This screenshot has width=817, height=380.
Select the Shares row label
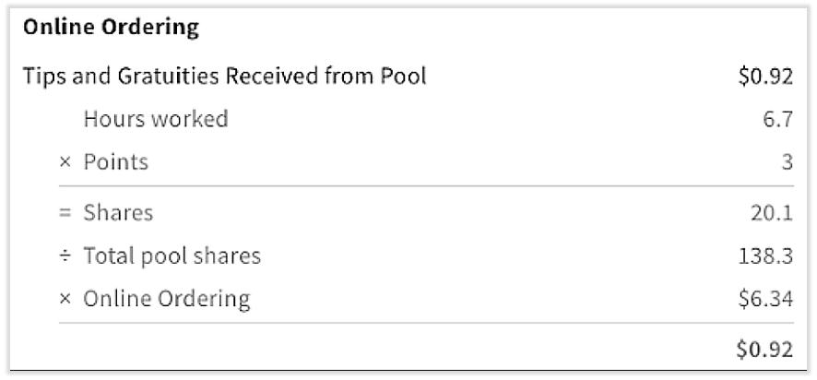click(118, 213)
